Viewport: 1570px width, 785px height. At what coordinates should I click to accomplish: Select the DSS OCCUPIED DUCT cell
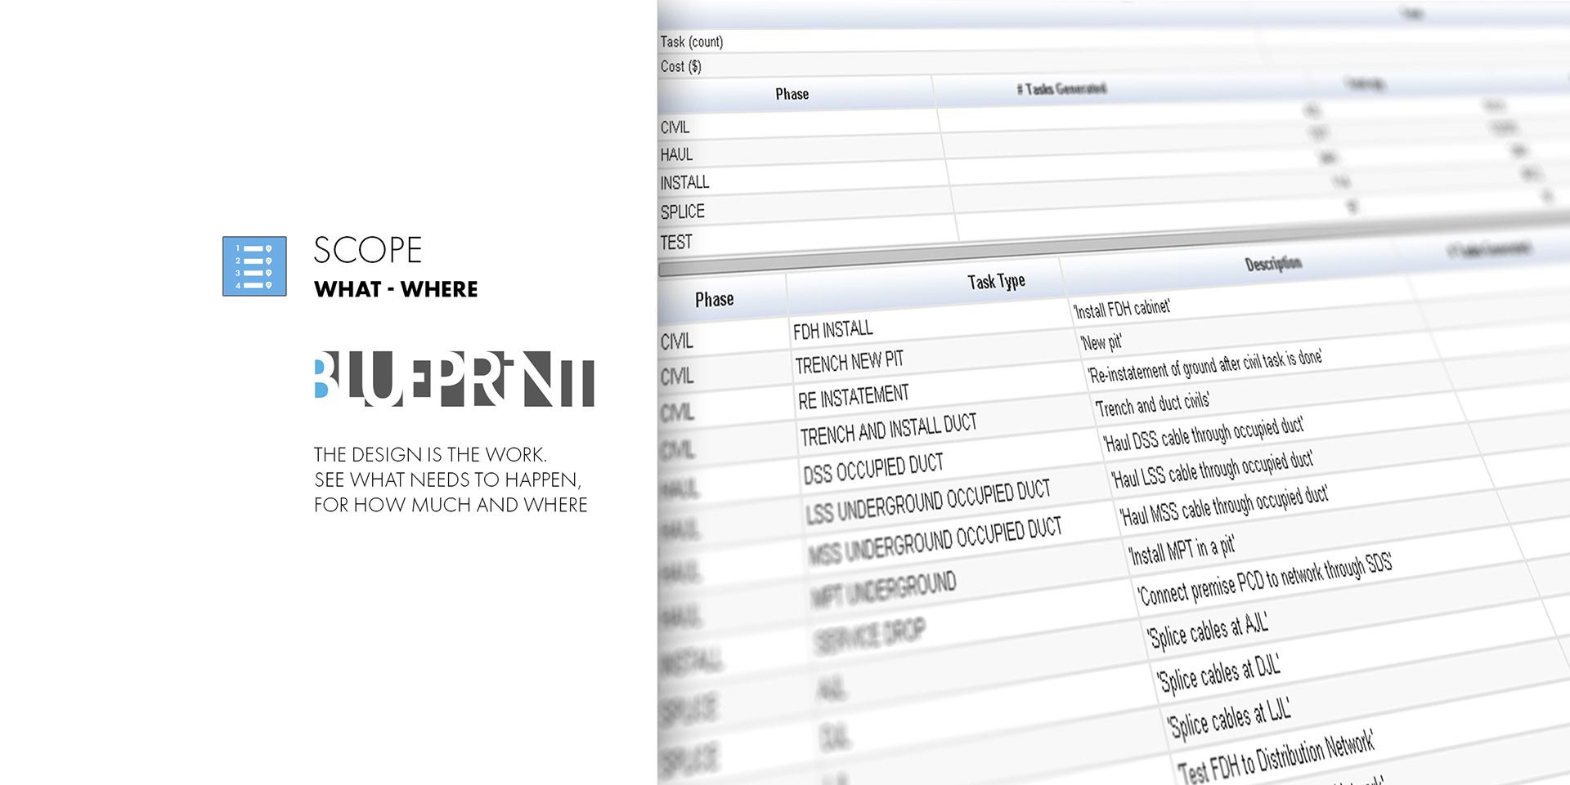(872, 469)
